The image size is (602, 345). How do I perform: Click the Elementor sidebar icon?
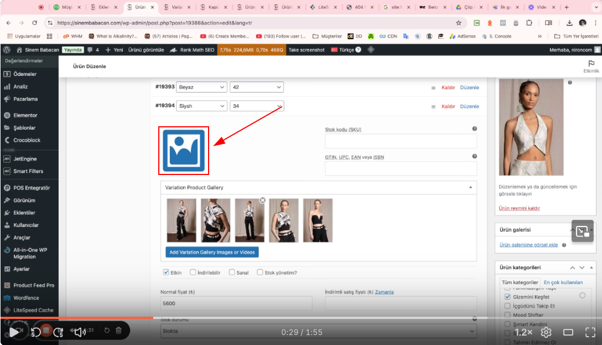pyautogui.click(x=7, y=115)
